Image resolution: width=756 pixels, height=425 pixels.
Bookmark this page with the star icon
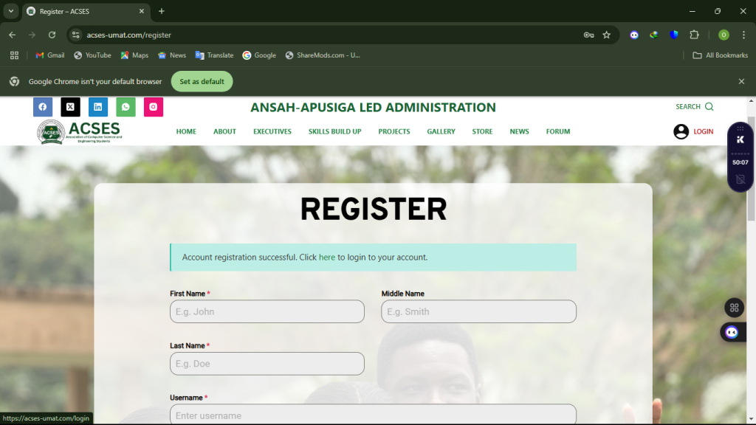(x=607, y=35)
